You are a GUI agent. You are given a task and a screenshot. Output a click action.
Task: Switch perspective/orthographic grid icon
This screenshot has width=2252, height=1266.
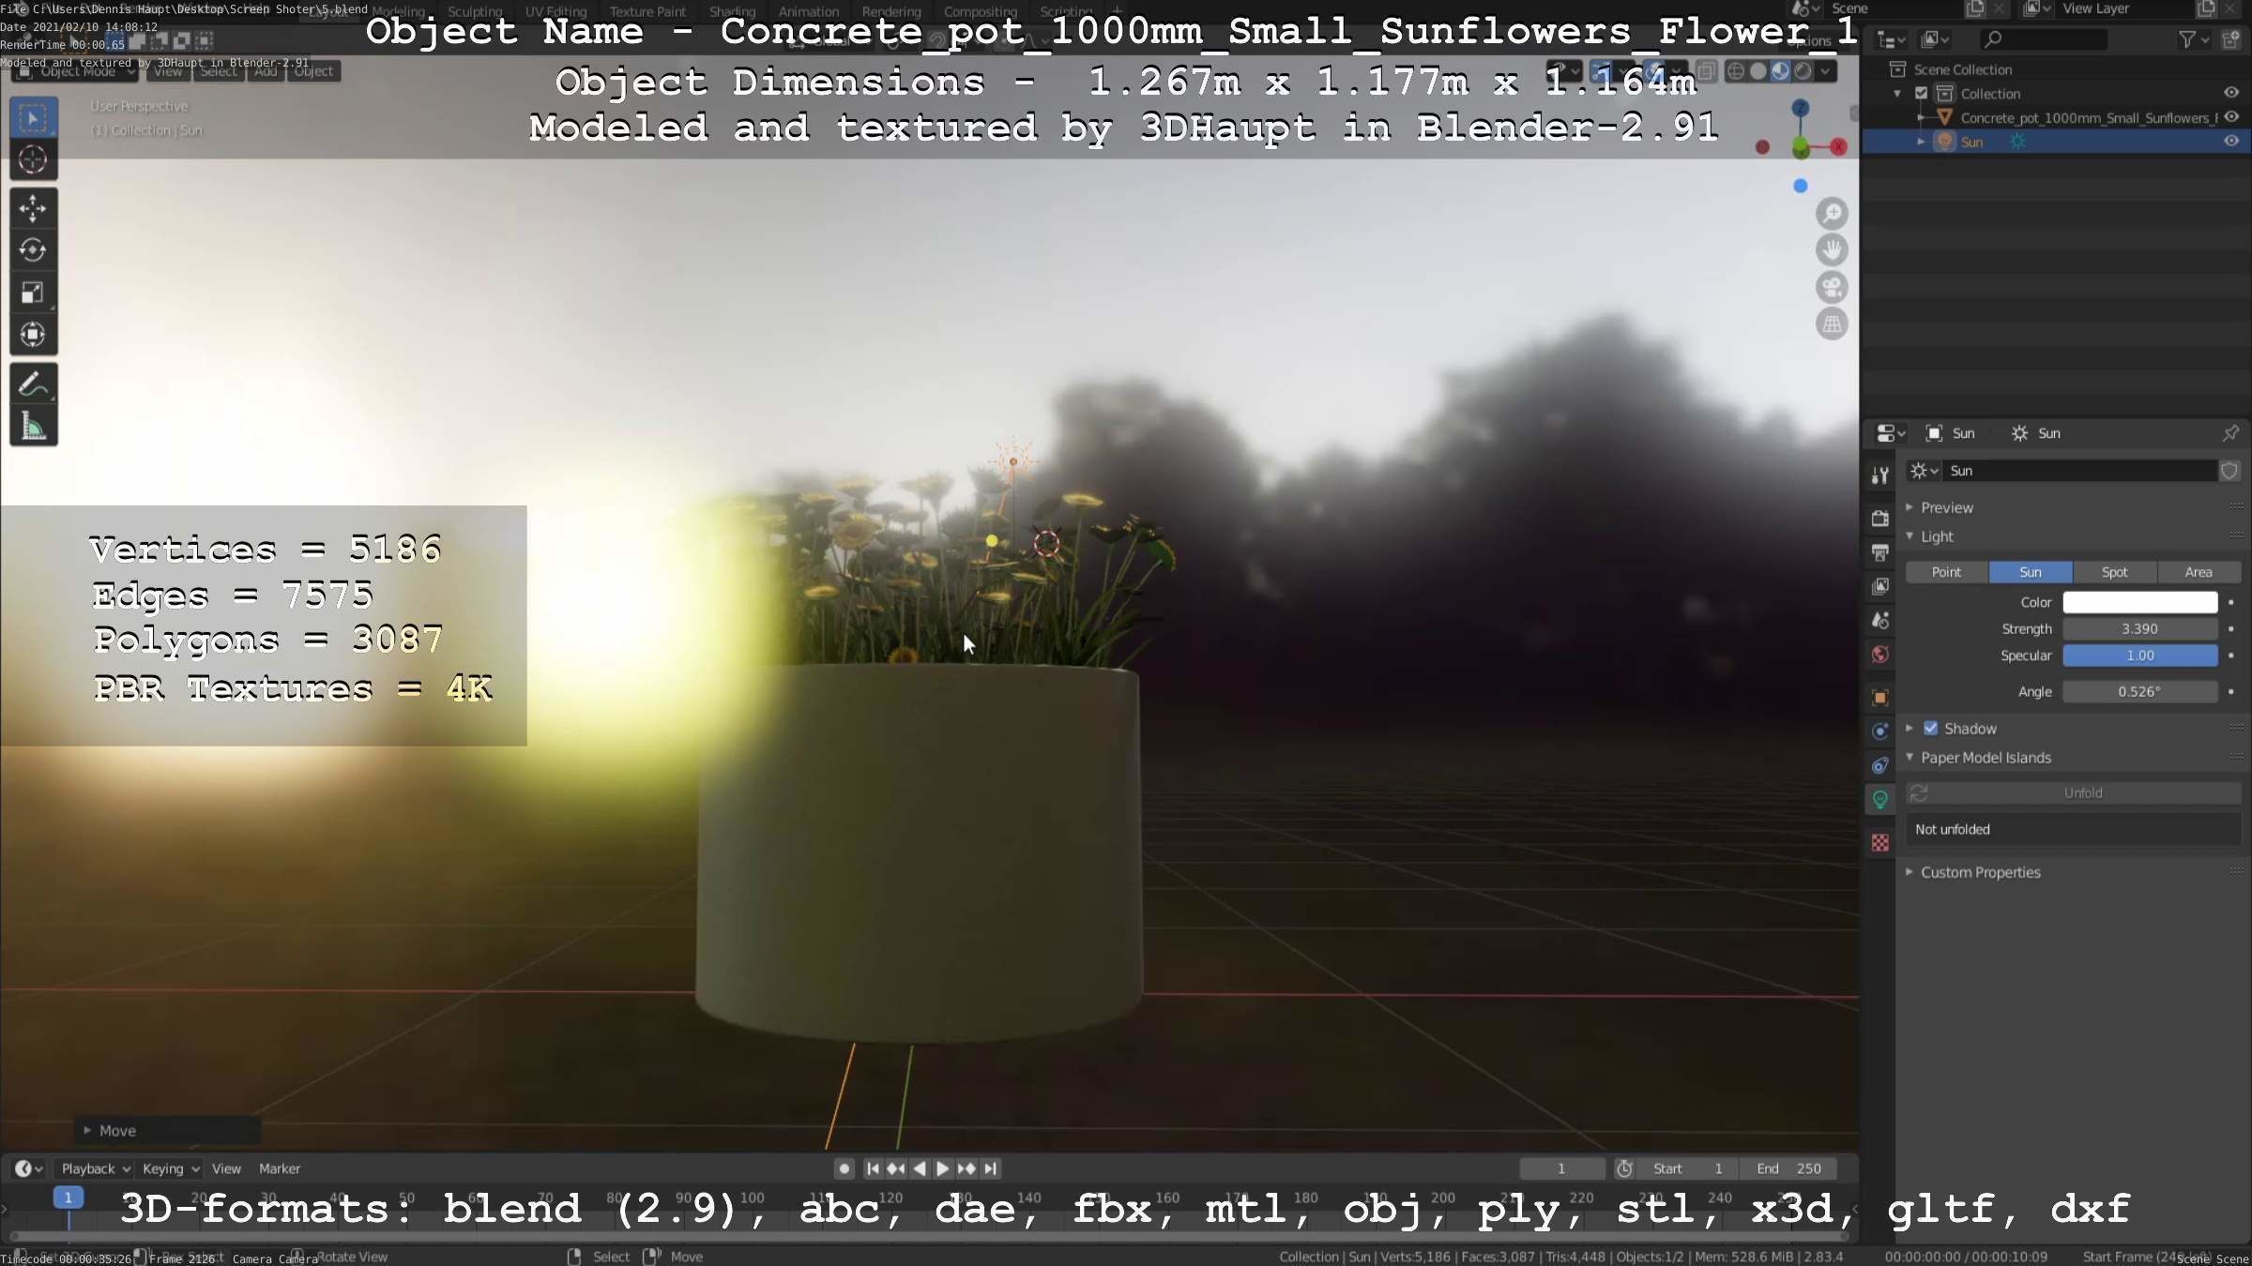click(x=1832, y=324)
